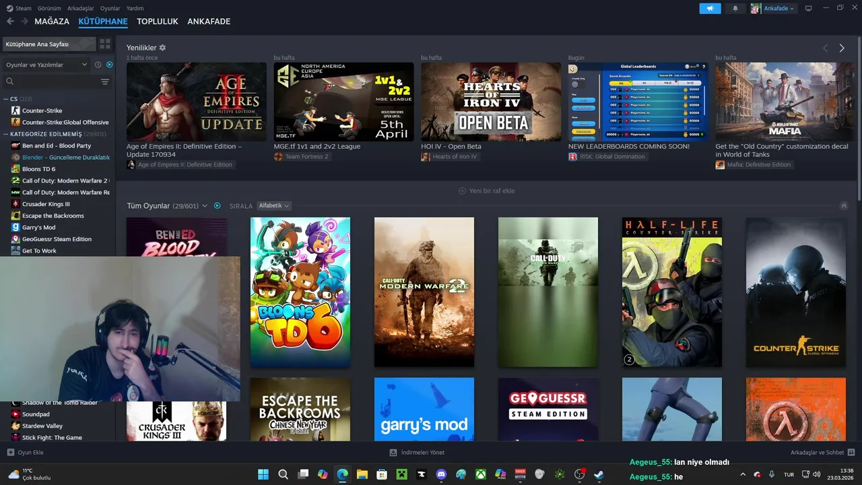The image size is (862, 485).
Task: Open the Xbox app from the taskbar
Action: [481, 474]
